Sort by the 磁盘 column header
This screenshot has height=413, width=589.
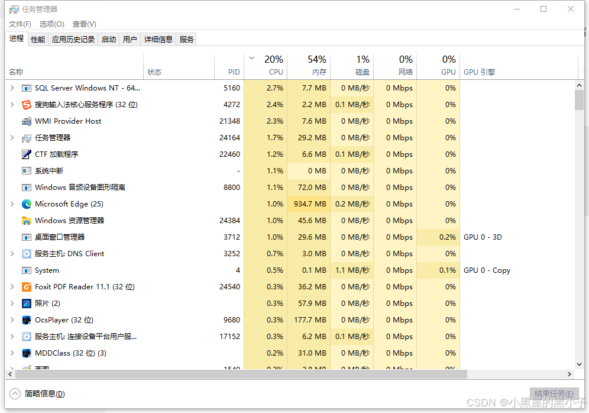point(352,66)
